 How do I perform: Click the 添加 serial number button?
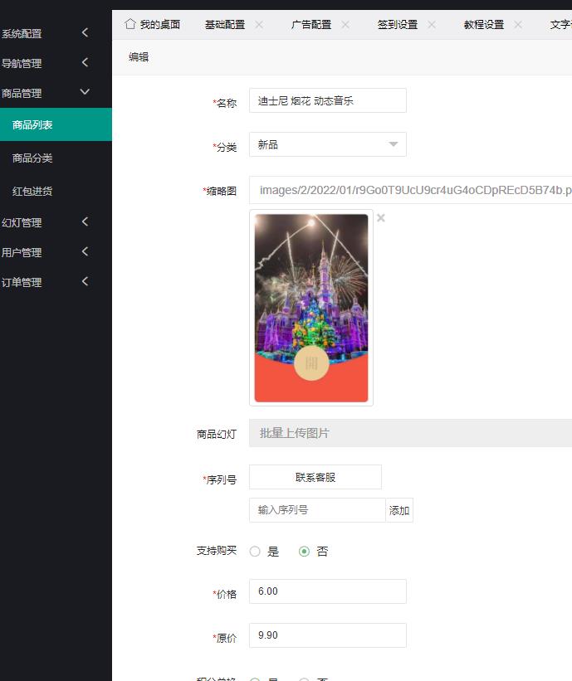tap(399, 510)
